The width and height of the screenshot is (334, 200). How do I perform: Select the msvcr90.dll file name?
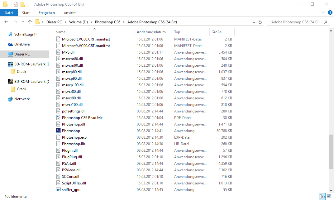tap(71, 98)
